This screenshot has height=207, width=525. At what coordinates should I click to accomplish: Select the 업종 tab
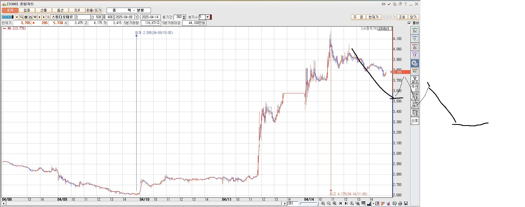[27, 10]
